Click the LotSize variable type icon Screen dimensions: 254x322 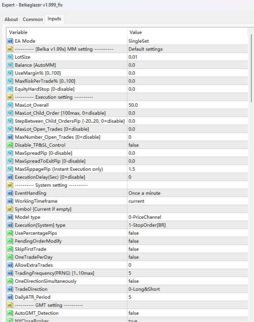click(10, 57)
